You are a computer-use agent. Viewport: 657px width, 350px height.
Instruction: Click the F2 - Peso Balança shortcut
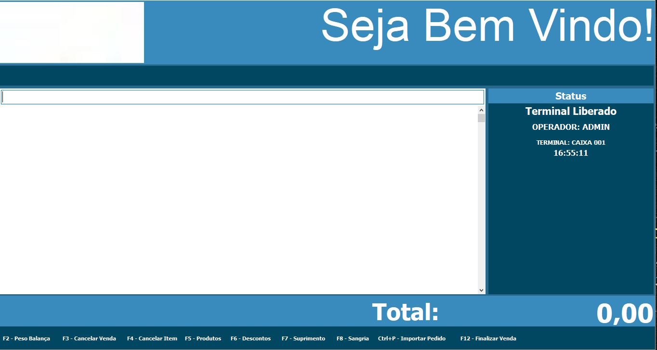26,338
